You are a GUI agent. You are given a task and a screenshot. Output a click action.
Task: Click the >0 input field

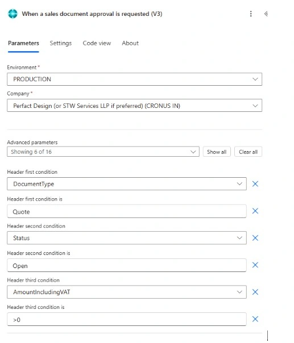tap(127, 319)
